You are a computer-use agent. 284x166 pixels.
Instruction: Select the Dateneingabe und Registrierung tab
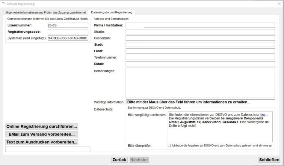tap(111, 12)
